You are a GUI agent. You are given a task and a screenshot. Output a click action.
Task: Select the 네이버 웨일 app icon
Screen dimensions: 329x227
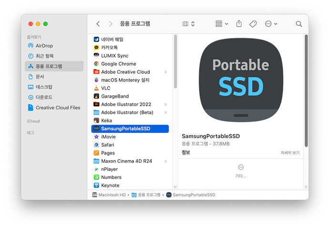96,39
